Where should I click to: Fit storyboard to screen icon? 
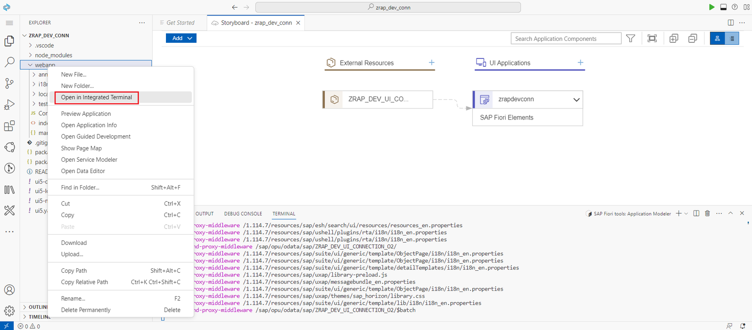652,39
